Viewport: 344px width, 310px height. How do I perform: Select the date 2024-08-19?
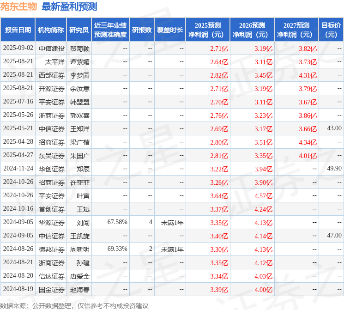(x=18, y=289)
